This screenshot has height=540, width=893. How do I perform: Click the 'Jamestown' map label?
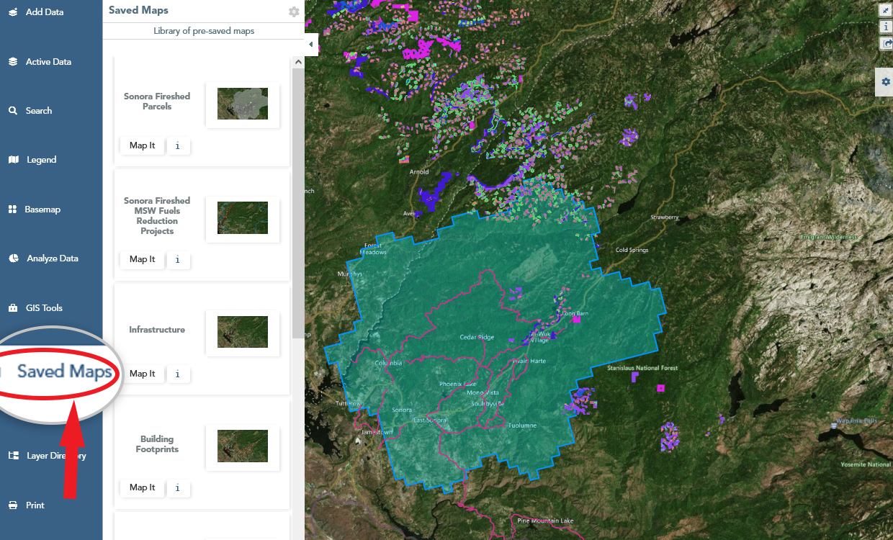(377, 432)
